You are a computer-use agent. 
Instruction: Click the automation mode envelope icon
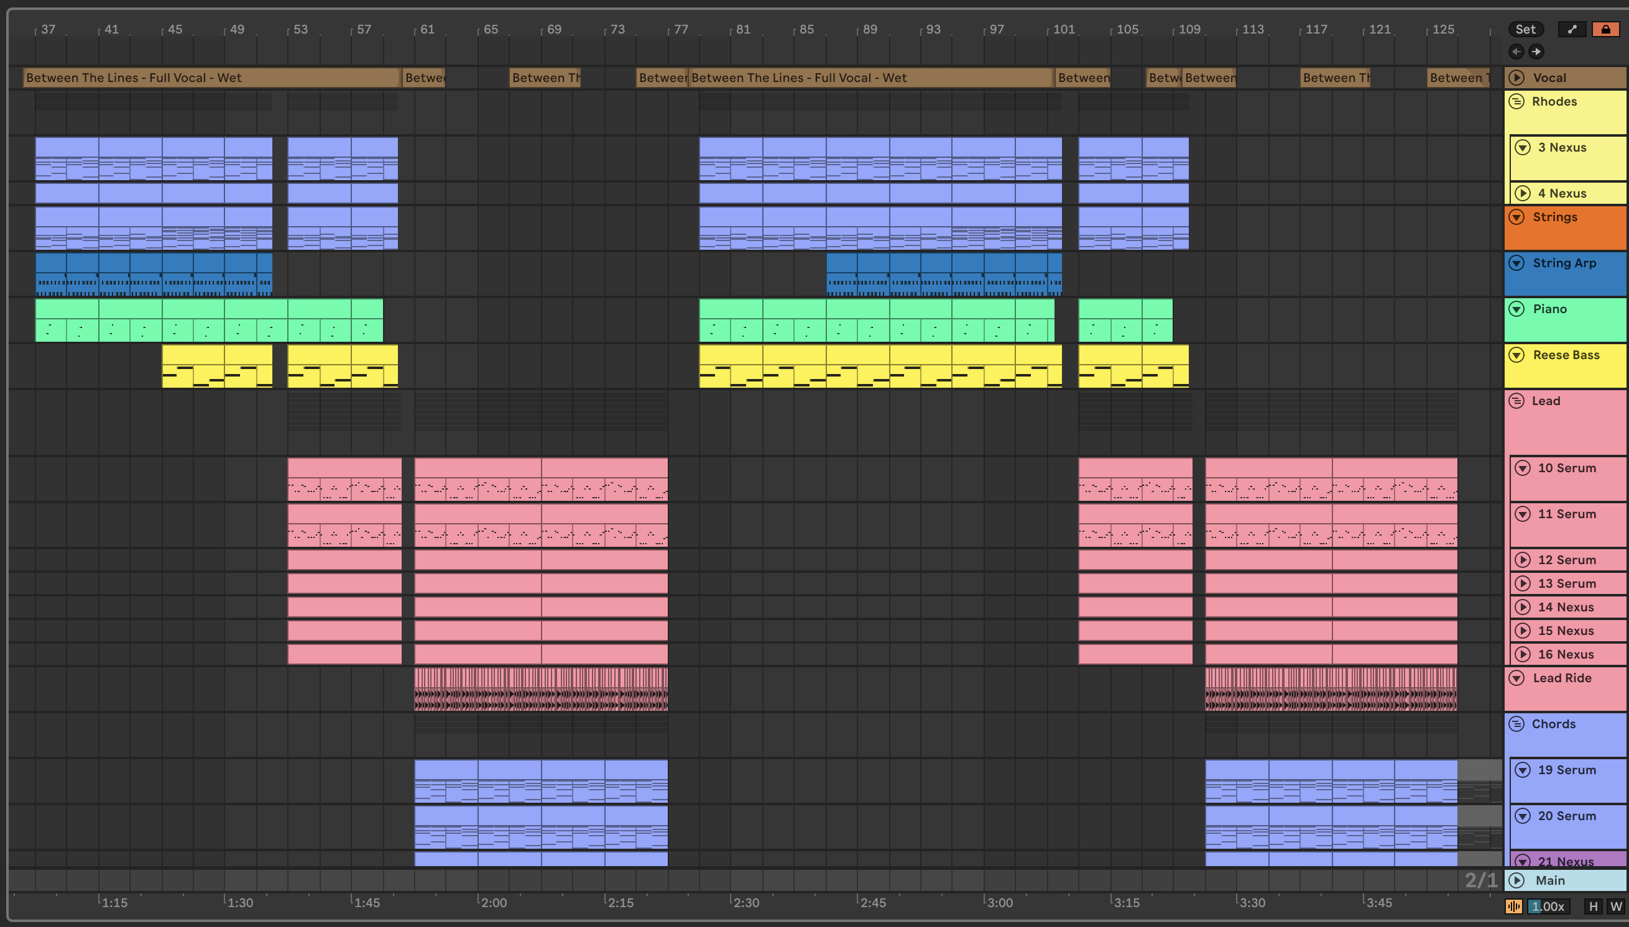(x=1572, y=29)
